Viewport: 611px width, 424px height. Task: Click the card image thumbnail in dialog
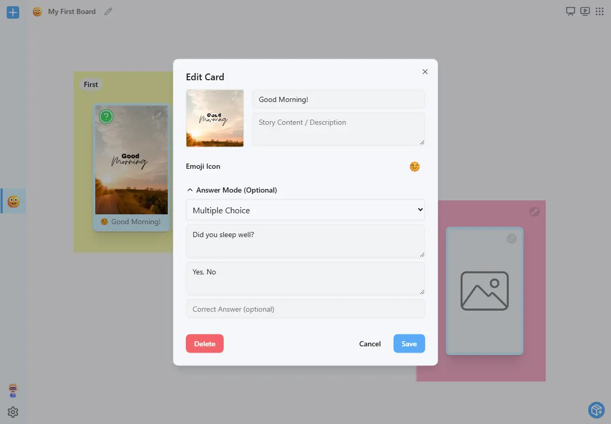pyautogui.click(x=215, y=119)
